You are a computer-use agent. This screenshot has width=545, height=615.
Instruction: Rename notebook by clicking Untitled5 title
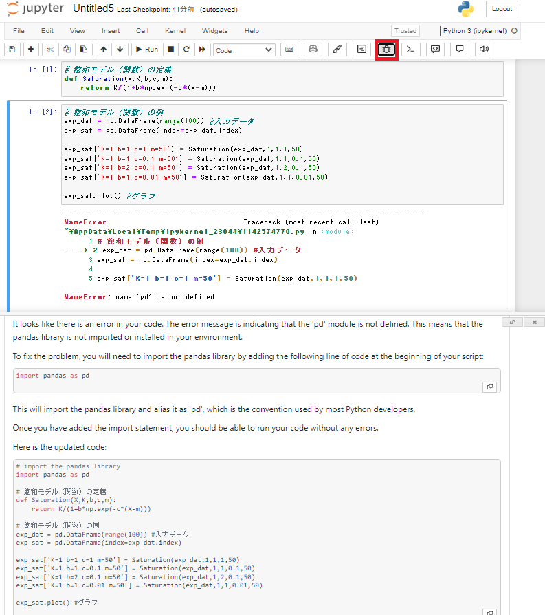point(92,9)
